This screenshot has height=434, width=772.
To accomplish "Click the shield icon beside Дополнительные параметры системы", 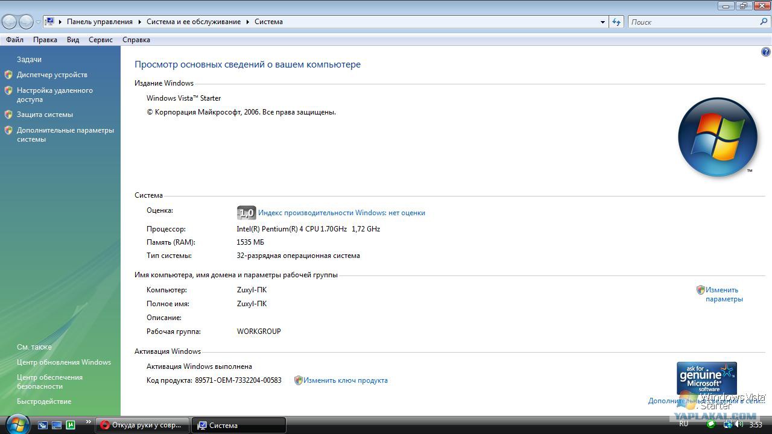I will click(8, 130).
